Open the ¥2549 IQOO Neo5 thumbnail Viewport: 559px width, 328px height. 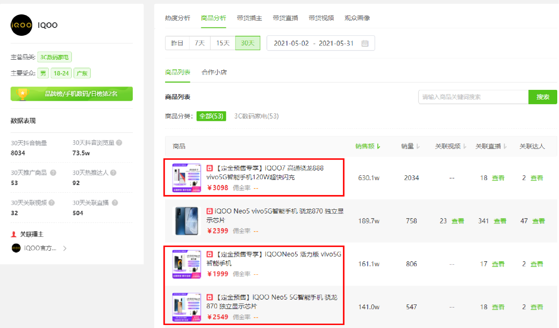click(x=187, y=307)
